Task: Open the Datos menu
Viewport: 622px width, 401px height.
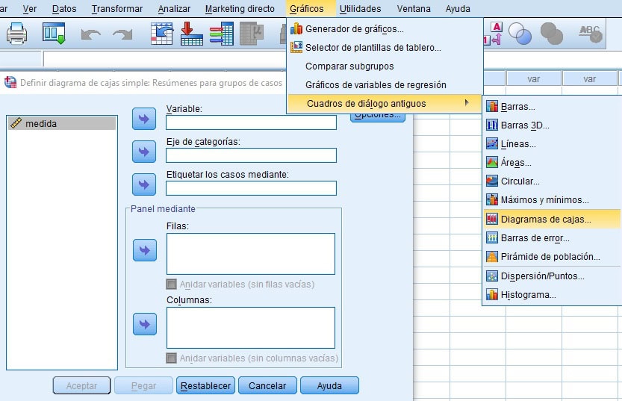Action: (x=64, y=8)
